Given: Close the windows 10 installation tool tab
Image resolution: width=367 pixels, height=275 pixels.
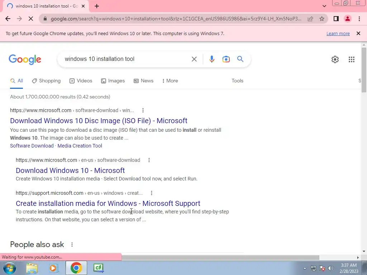Looking at the screenshot, I should click(x=83, y=6).
